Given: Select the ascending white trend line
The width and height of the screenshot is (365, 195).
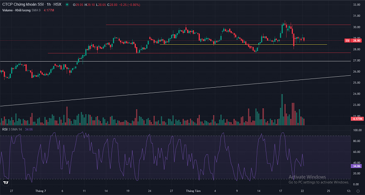Looking at the screenshot, I should point(137,94).
